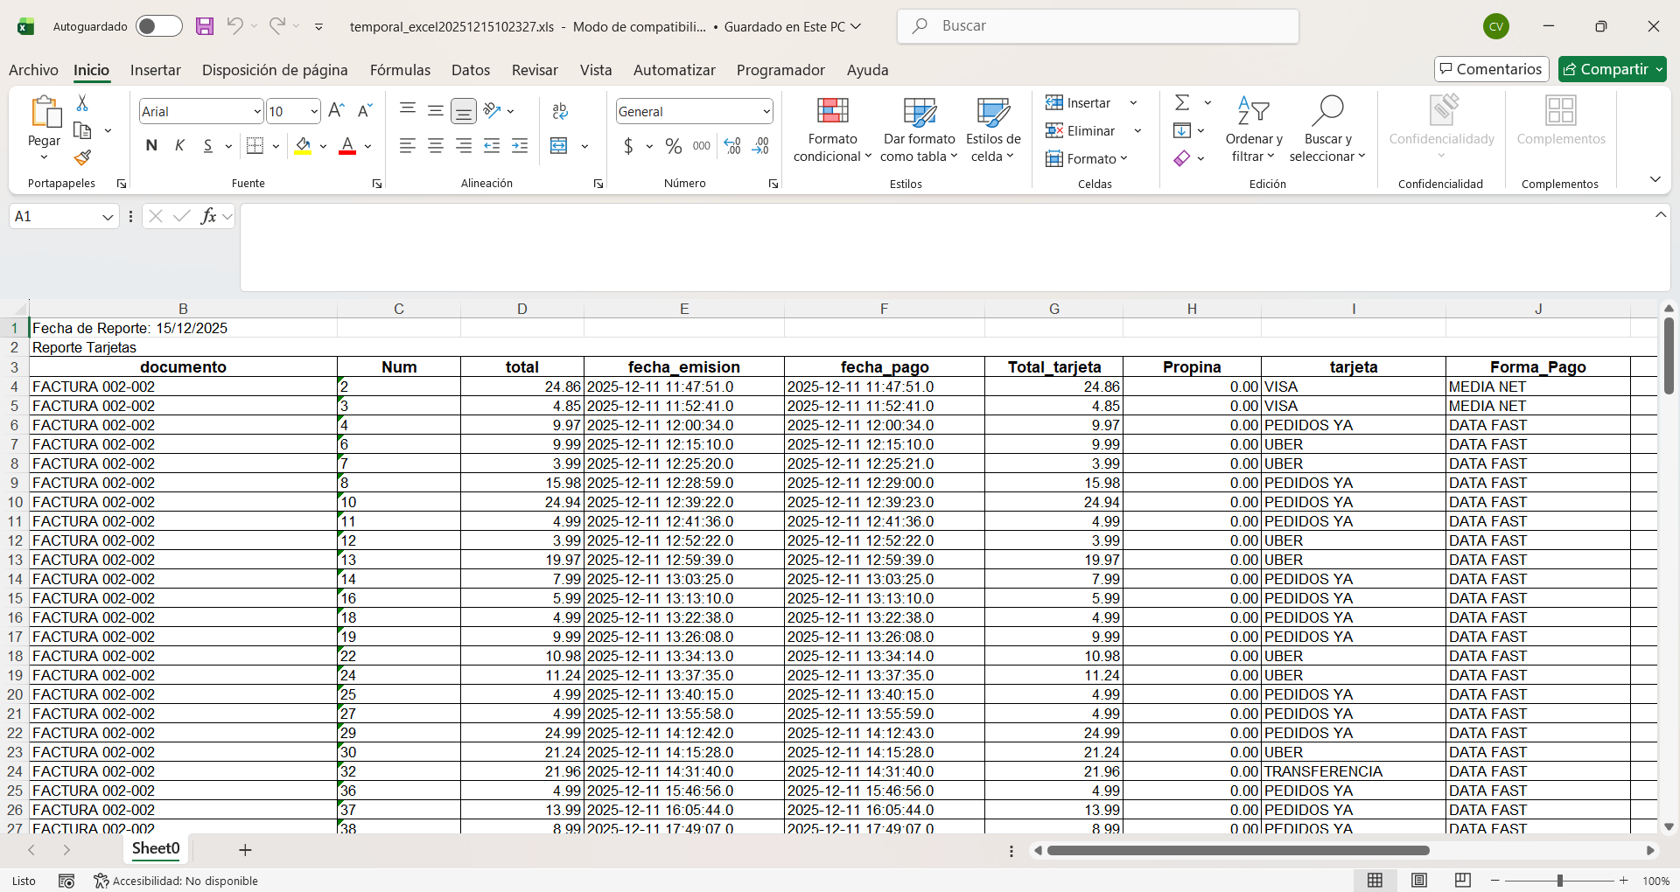This screenshot has height=892, width=1680.
Task: Toggle bold formatting N button
Action: point(151,146)
